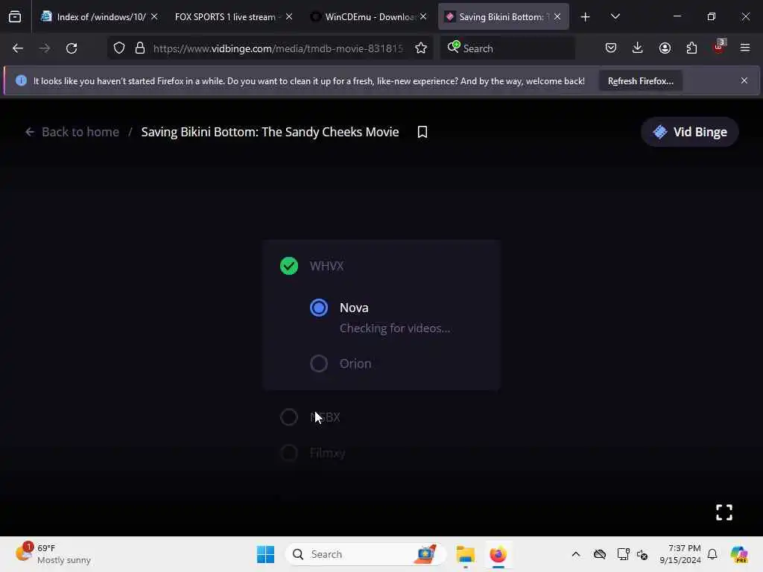Select the Filmxy source radio
Image resolution: width=763 pixels, height=572 pixels.
[x=289, y=453]
